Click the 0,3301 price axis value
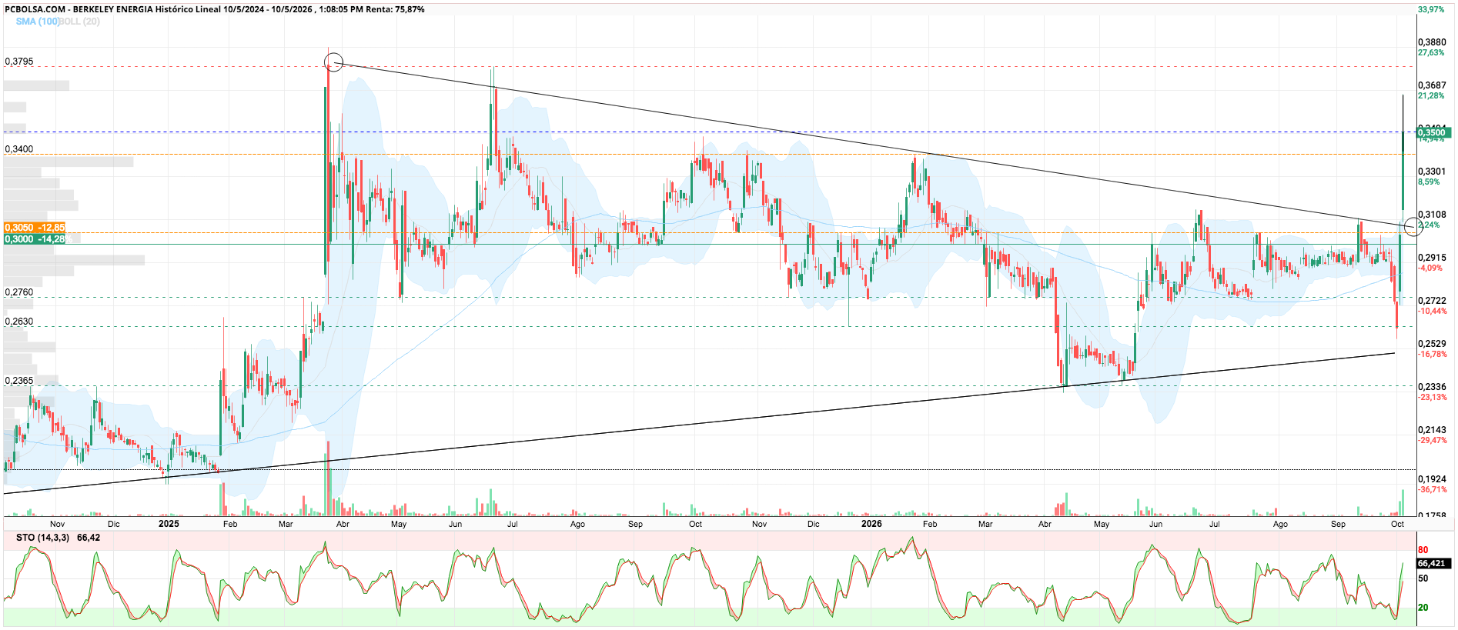 (x=1432, y=172)
